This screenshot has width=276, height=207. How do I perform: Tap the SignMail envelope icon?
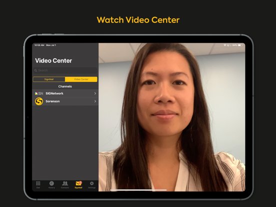pyautogui.click(x=78, y=183)
